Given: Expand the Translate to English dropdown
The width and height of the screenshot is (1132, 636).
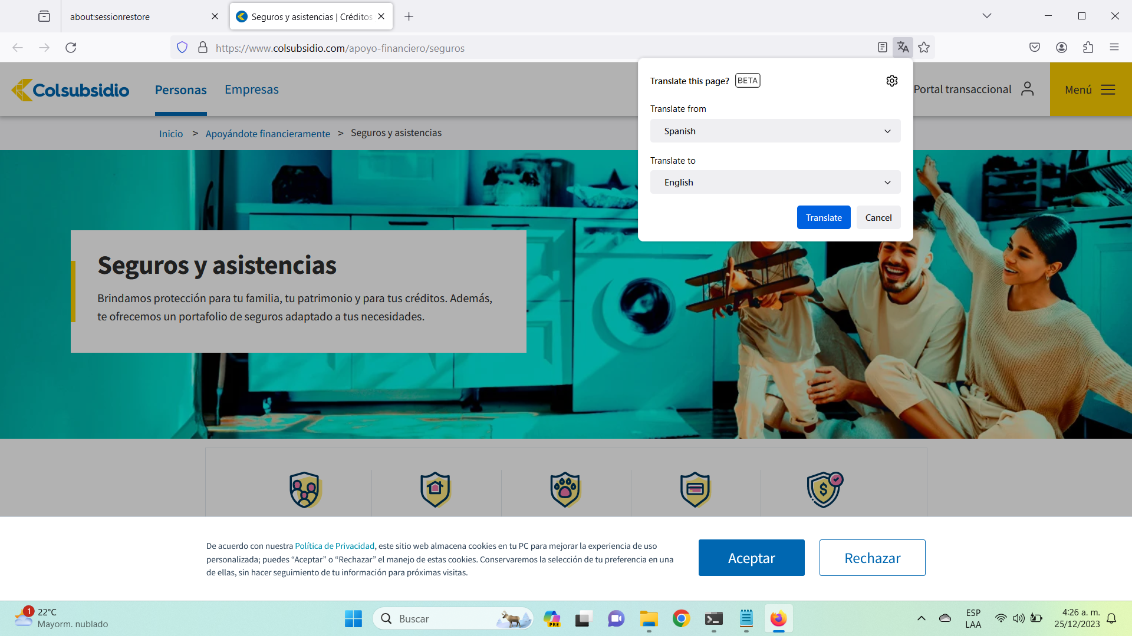Looking at the screenshot, I should point(775,183).
